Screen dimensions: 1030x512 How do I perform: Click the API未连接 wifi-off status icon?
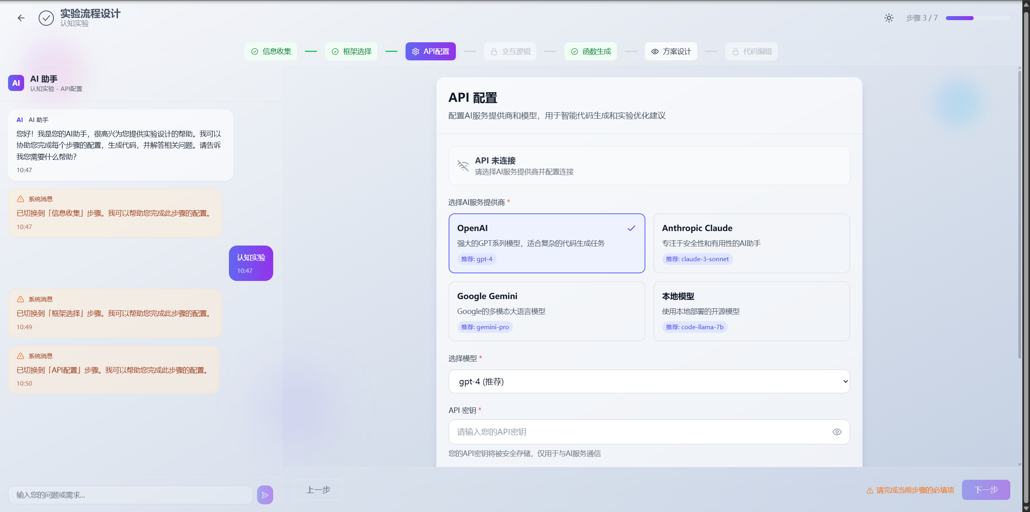[463, 165]
